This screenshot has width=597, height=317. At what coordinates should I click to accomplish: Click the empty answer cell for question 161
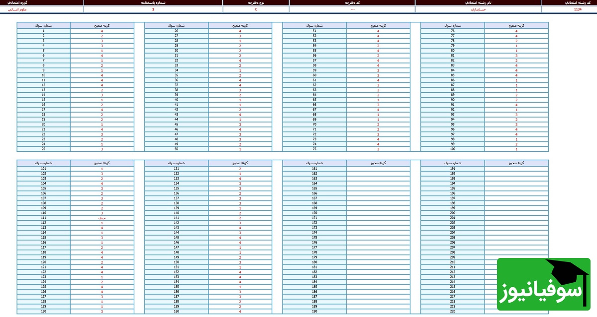coord(378,169)
